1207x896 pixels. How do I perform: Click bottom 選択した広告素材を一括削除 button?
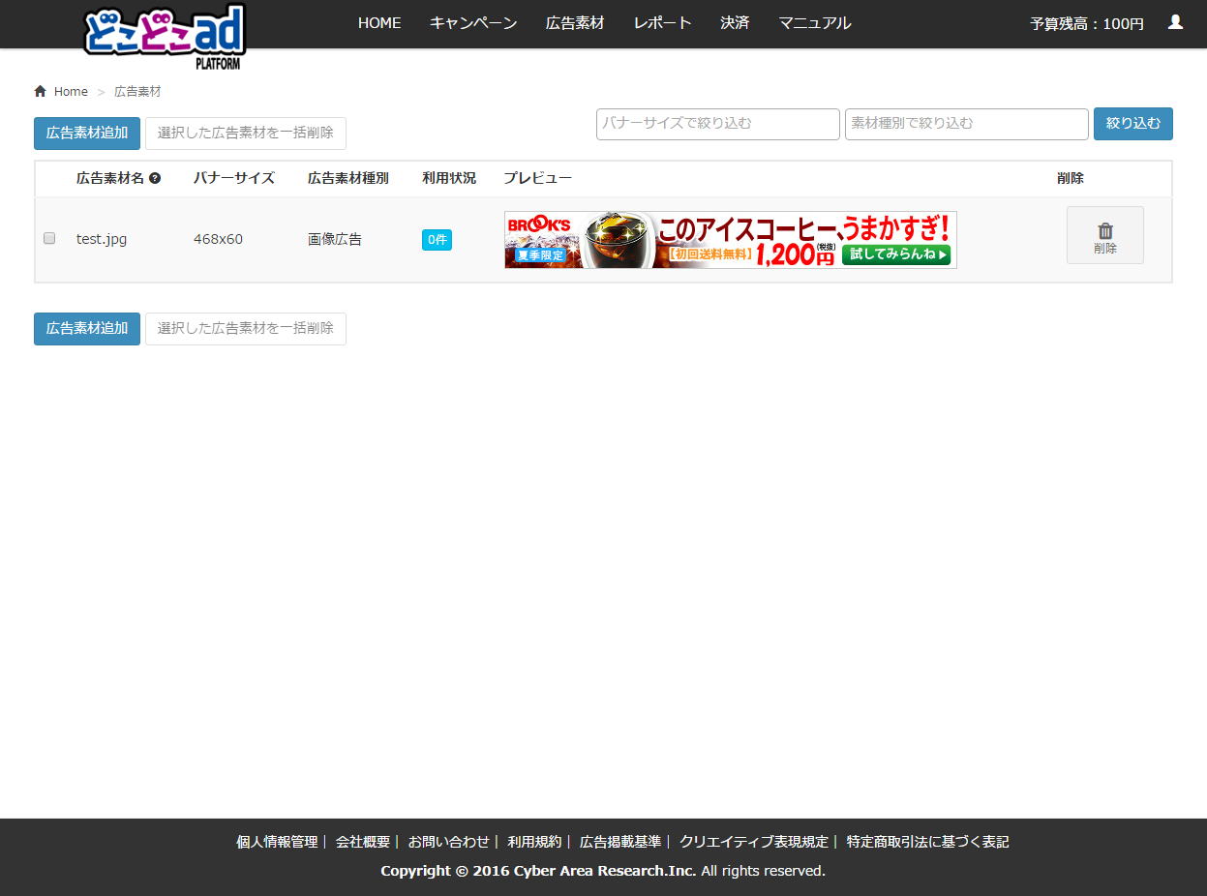[246, 329]
